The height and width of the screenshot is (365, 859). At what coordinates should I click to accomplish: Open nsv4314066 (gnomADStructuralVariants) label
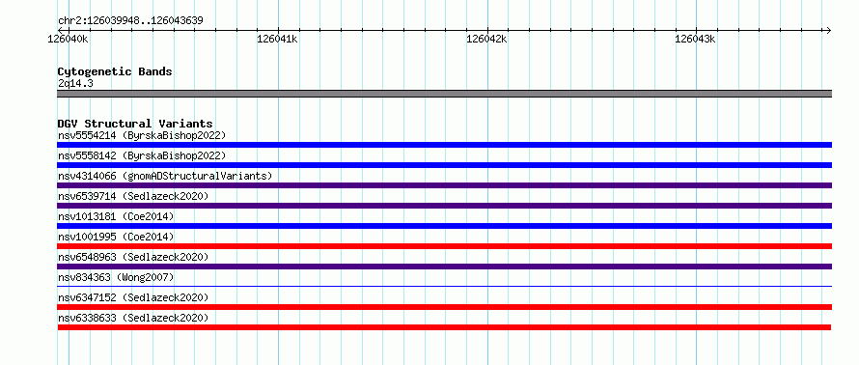165,176
